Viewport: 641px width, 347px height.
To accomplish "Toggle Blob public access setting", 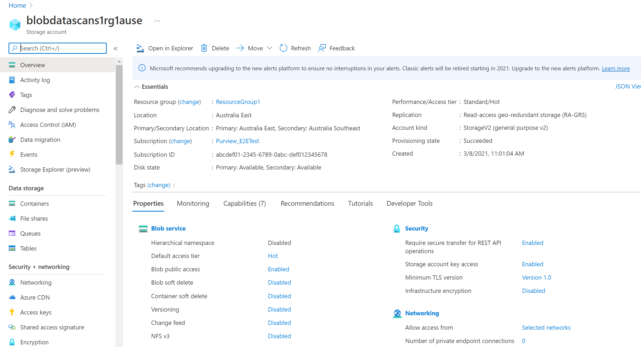I will tap(278, 269).
